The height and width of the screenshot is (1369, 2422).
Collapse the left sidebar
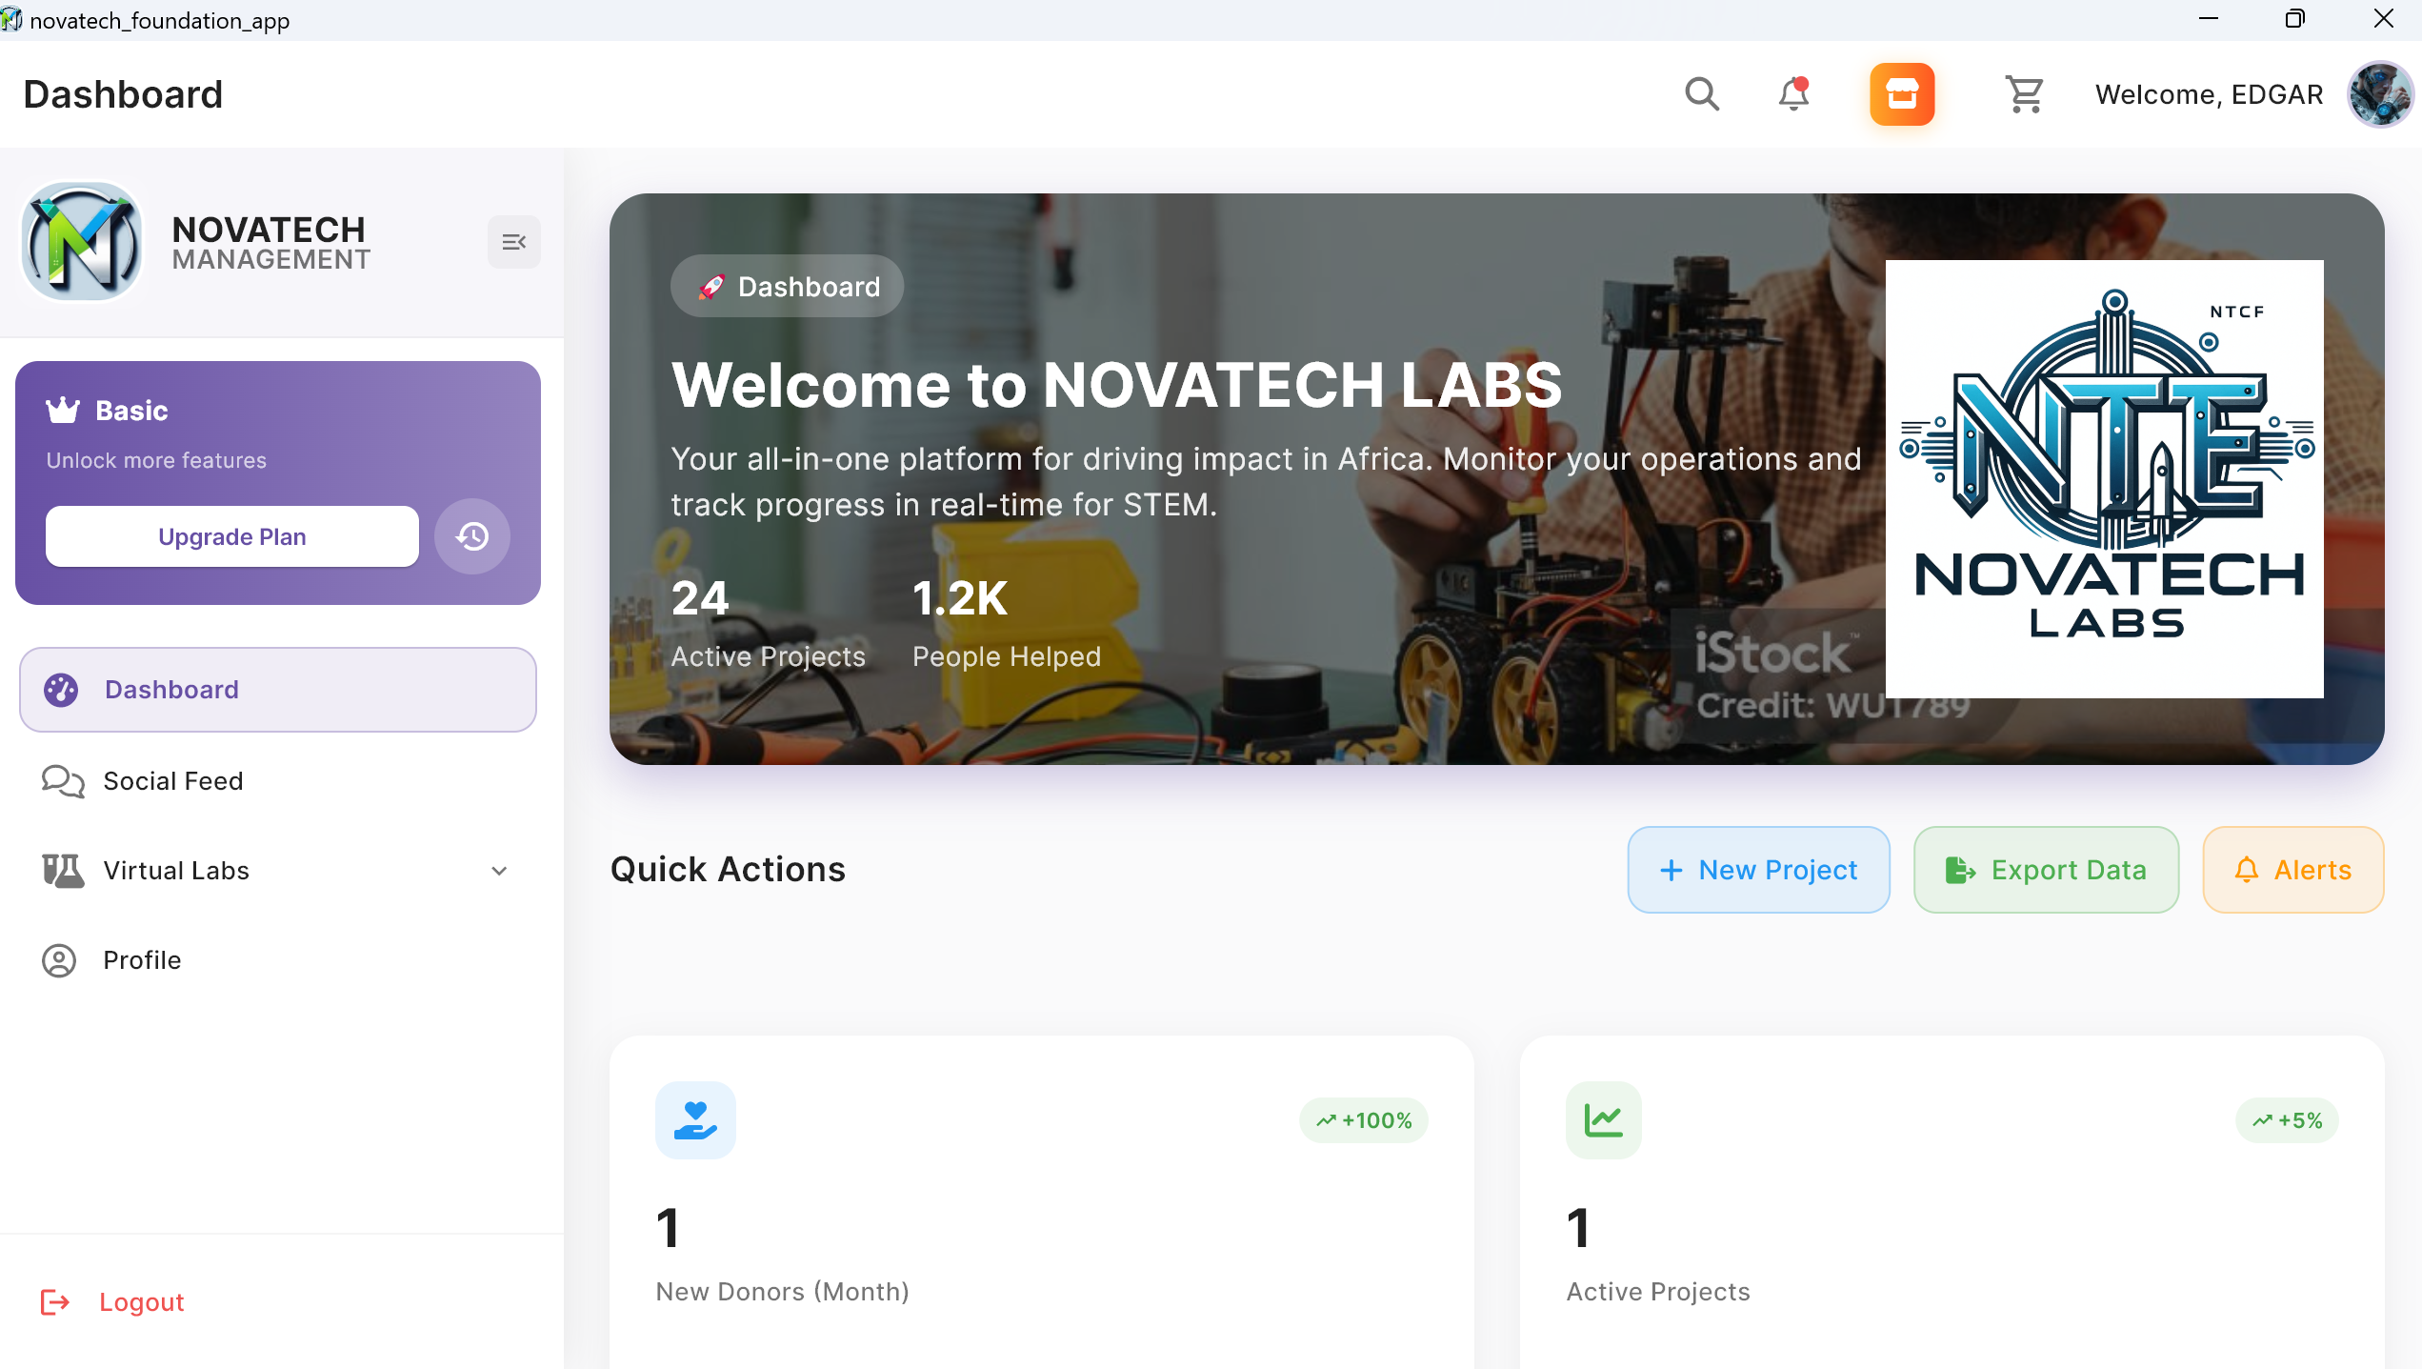coord(513,241)
